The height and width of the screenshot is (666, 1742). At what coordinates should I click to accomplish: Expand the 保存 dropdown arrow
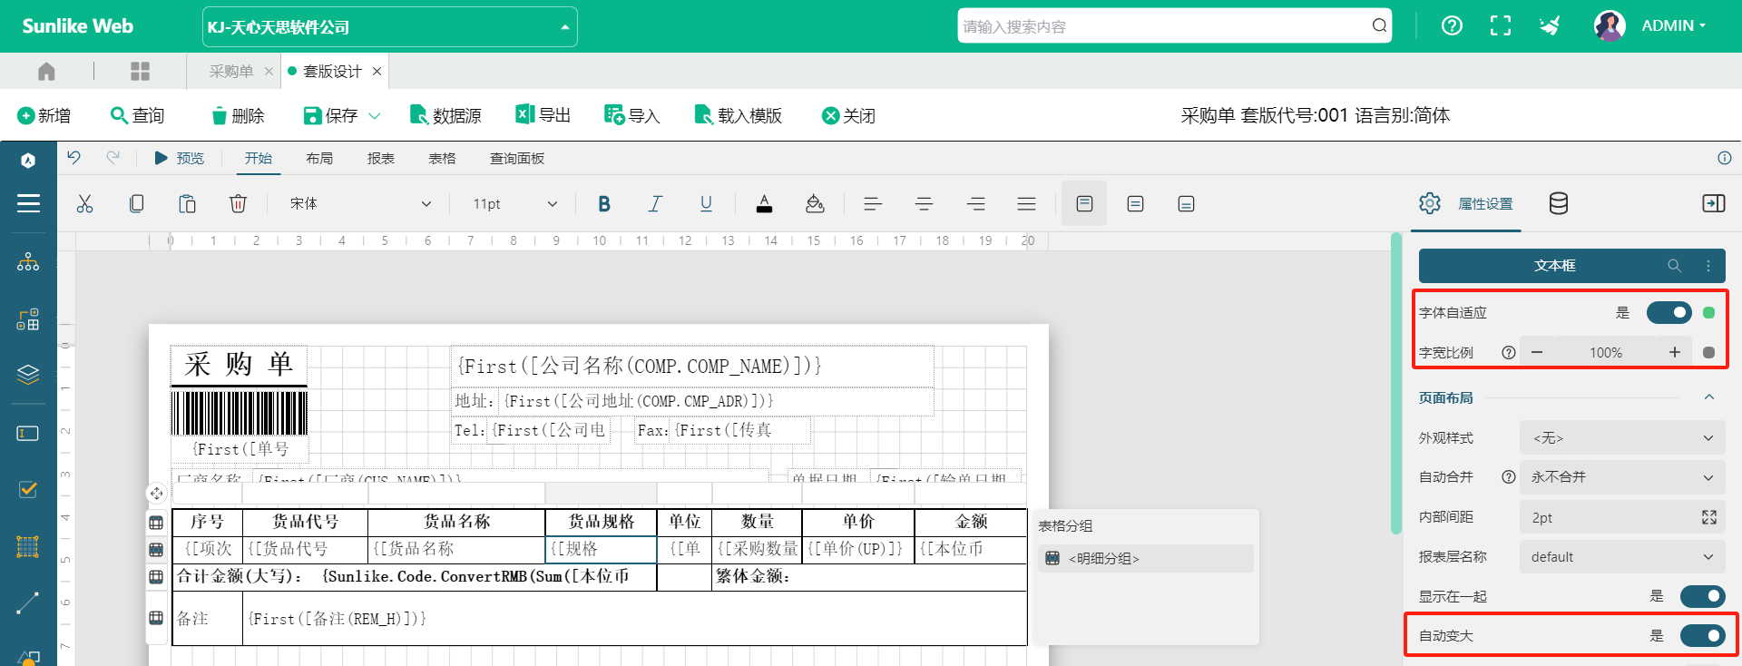point(374,116)
